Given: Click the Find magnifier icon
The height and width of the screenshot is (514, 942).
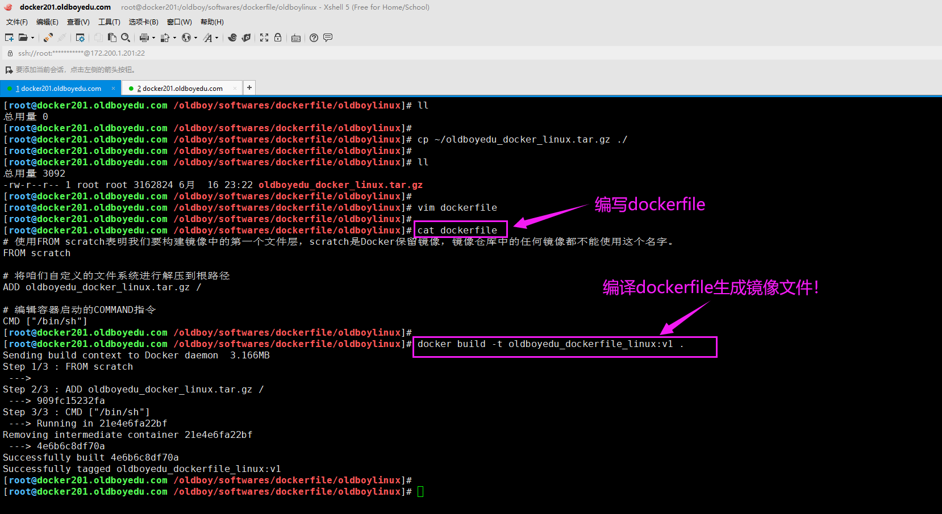Looking at the screenshot, I should [126, 37].
